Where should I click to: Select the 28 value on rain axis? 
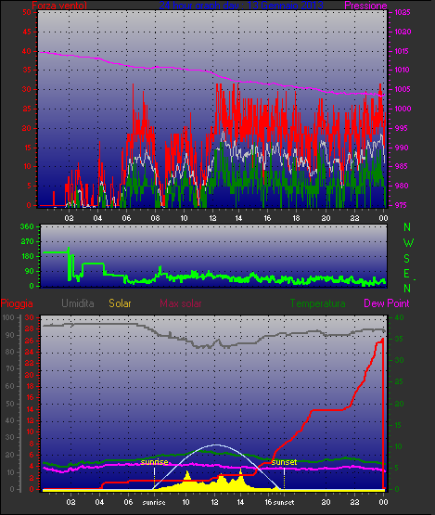[30, 329]
